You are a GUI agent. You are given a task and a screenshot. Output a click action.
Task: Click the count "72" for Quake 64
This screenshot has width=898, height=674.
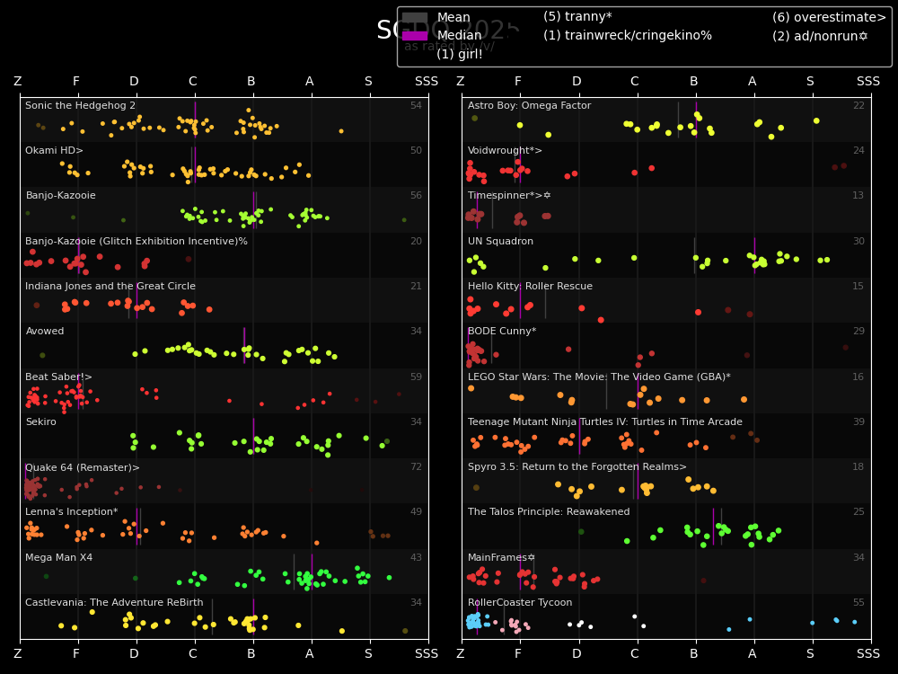point(416,466)
